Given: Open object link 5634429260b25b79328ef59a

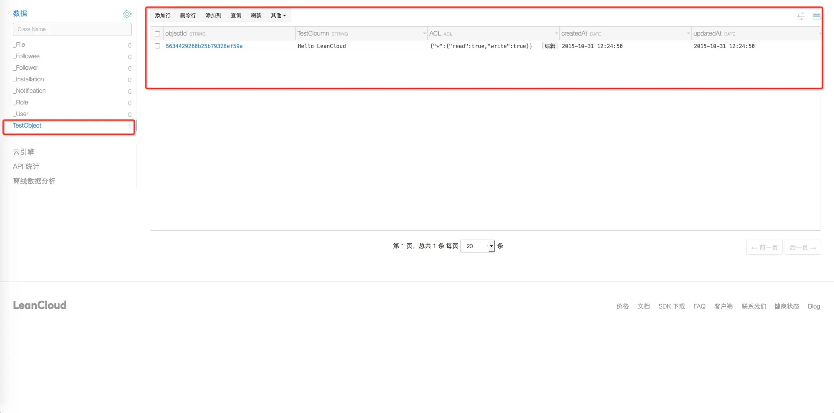Looking at the screenshot, I should click(x=204, y=46).
